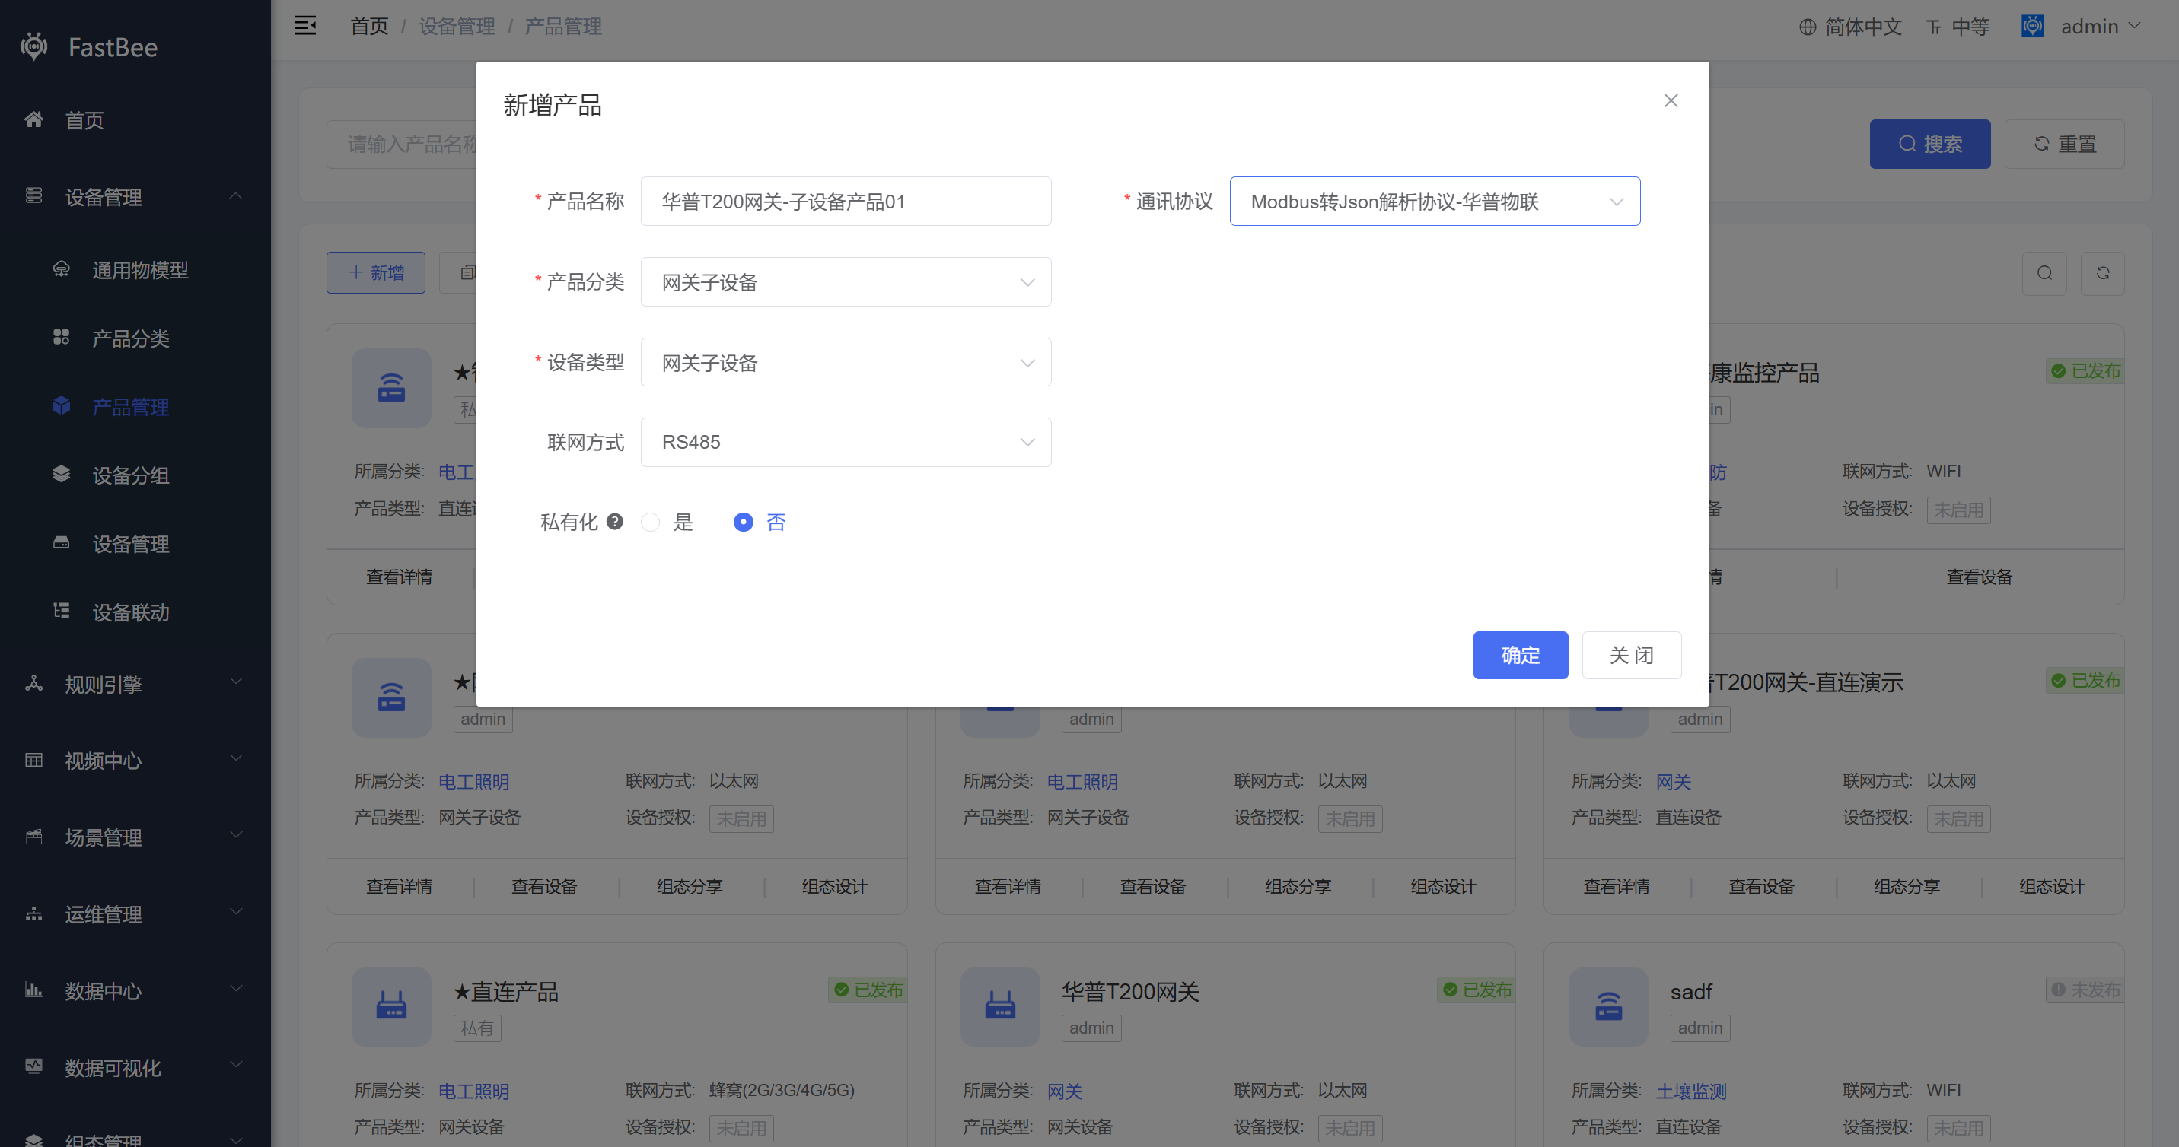
Task: Open the 通讯协议 dropdown
Action: pyautogui.click(x=1435, y=201)
